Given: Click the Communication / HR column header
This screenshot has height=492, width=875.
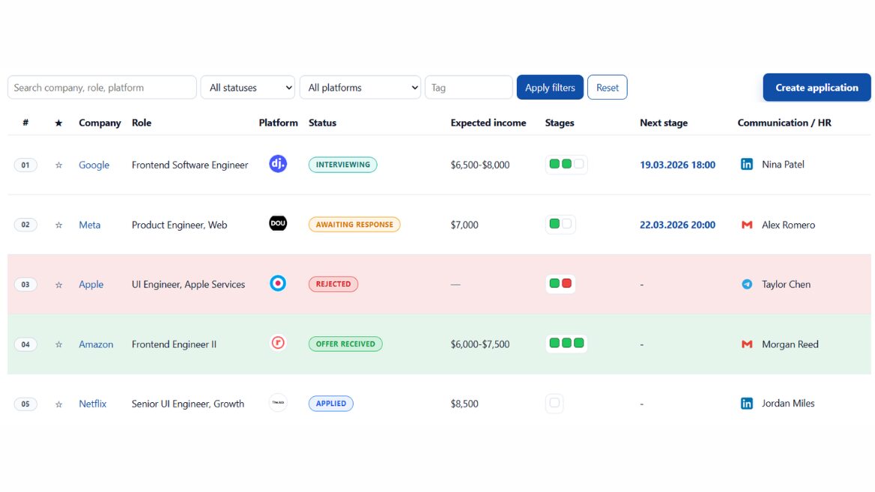Looking at the screenshot, I should 784,123.
